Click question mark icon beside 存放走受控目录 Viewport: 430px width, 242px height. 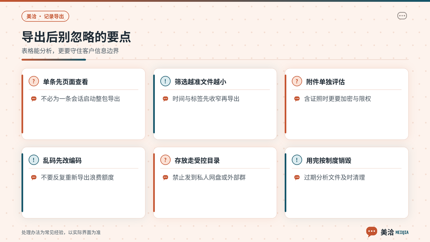[x=165, y=160]
